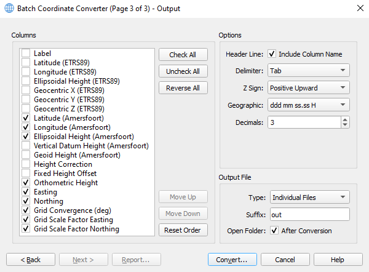Image resolution: width=369 pixels, height=272 pixels.
Task: Expand the Z Sign dropdown
Action: tap(309, 88)
